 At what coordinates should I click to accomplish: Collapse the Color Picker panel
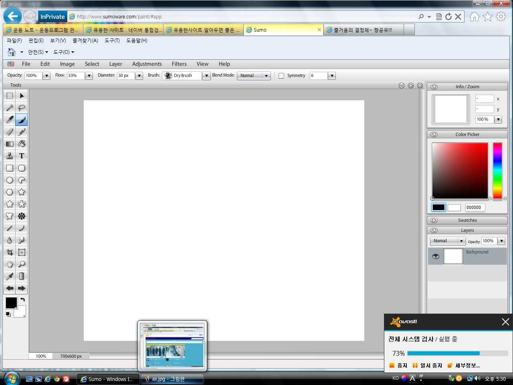[434, 134]
